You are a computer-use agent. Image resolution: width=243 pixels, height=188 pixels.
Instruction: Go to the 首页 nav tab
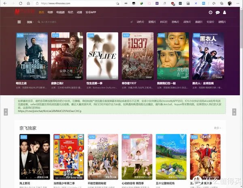point(41,12)
